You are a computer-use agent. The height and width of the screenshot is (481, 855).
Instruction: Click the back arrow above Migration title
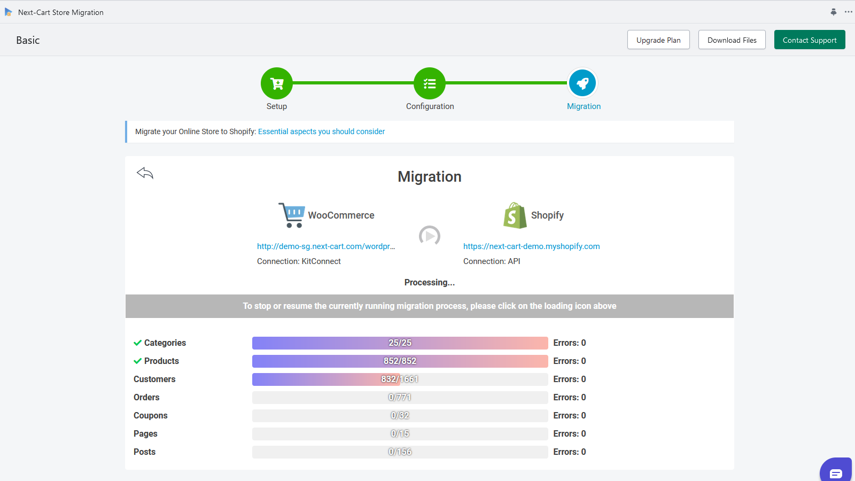point(145,173)
